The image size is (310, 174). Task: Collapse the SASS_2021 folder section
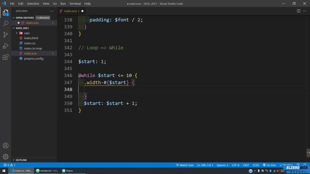14,28
